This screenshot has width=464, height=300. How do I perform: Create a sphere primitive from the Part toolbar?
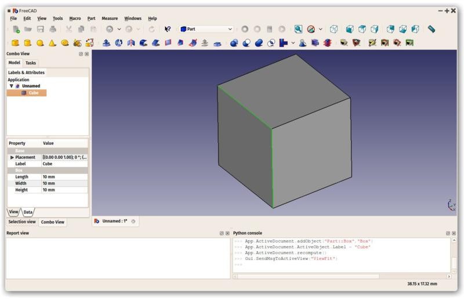point(40,43)
